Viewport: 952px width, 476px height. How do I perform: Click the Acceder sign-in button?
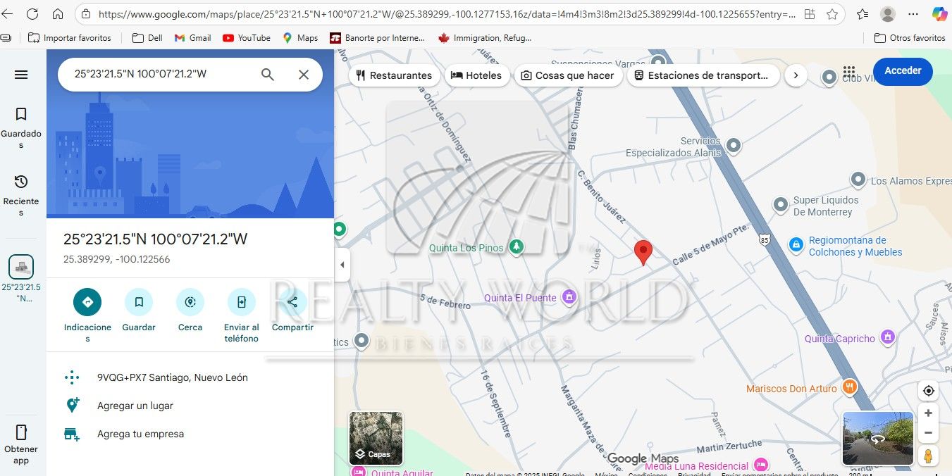coord(903,71)
